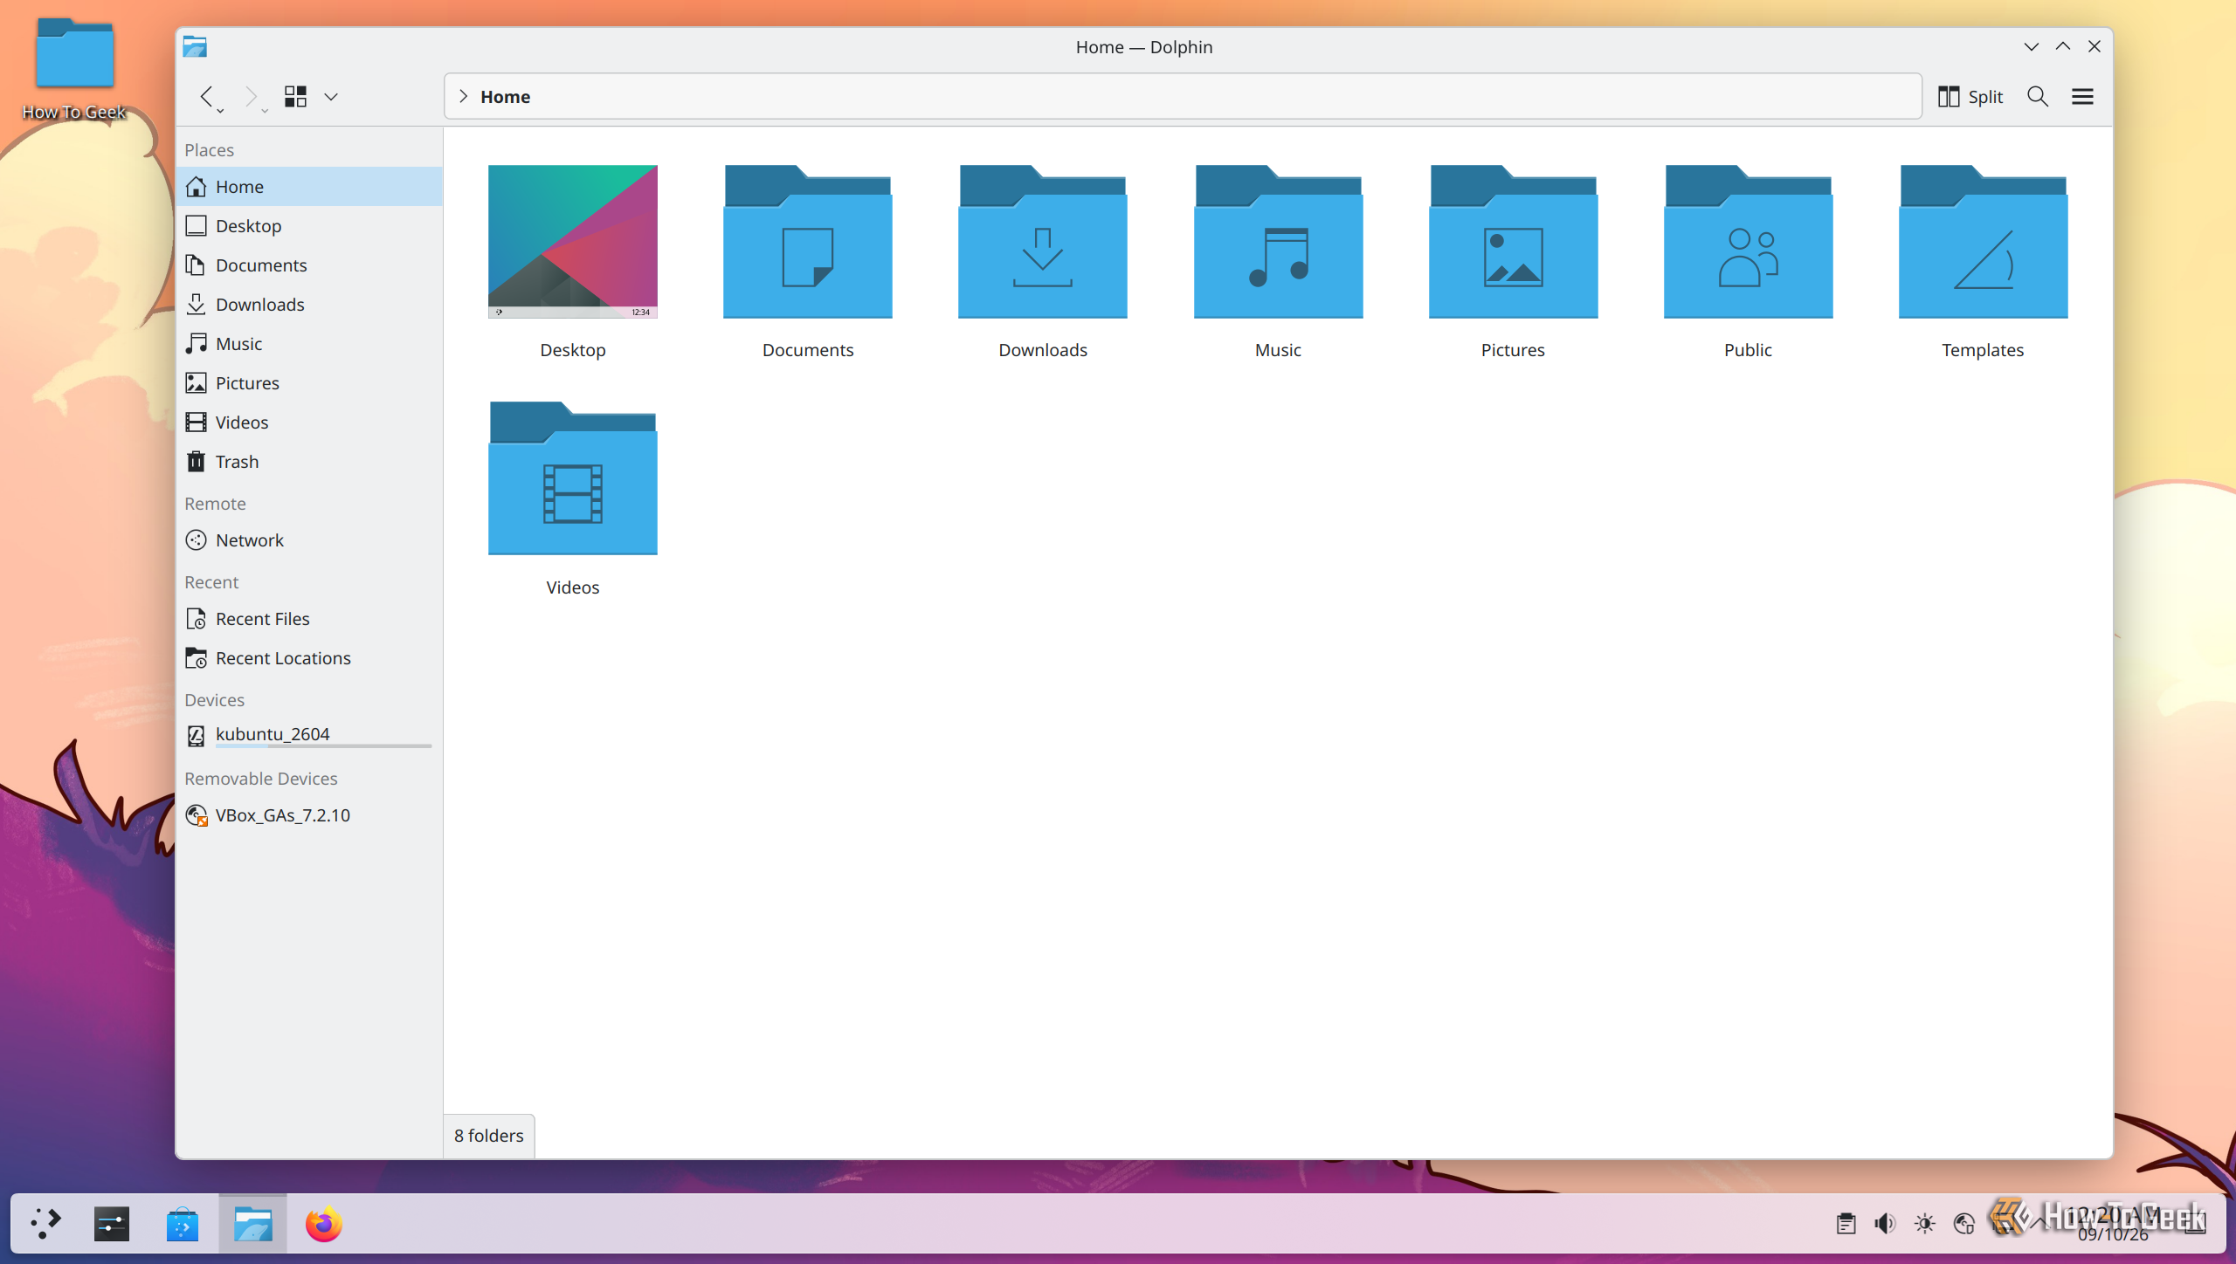
Task: Select VBox_GAs_7.2.10 removable device
Action: (x=309, y=815)
